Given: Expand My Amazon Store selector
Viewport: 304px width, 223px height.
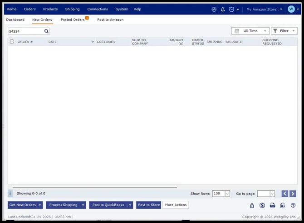Looking at the screenshot, I should click(x=264, y=9).
